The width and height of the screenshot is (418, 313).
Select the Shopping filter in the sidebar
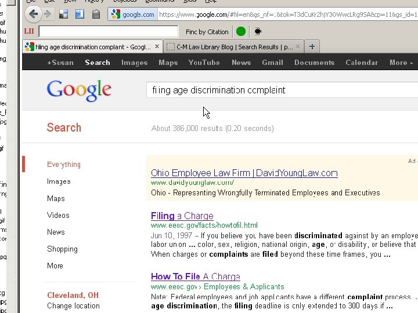click(x=62, y=249)
